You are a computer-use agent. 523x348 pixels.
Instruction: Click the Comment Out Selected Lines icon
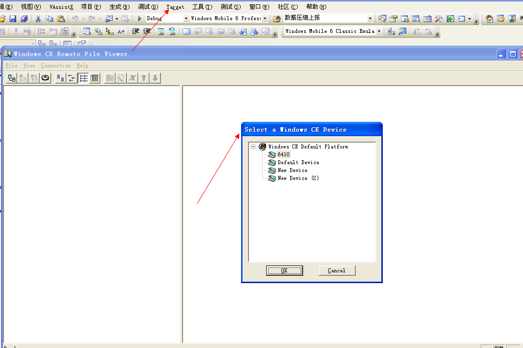[161, 31]
